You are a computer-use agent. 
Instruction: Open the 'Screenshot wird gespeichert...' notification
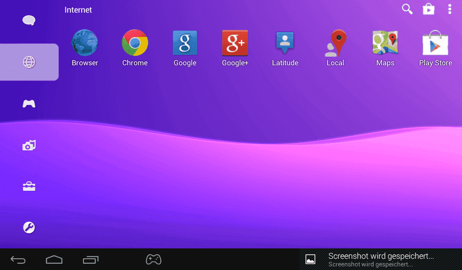click(381, 259)
